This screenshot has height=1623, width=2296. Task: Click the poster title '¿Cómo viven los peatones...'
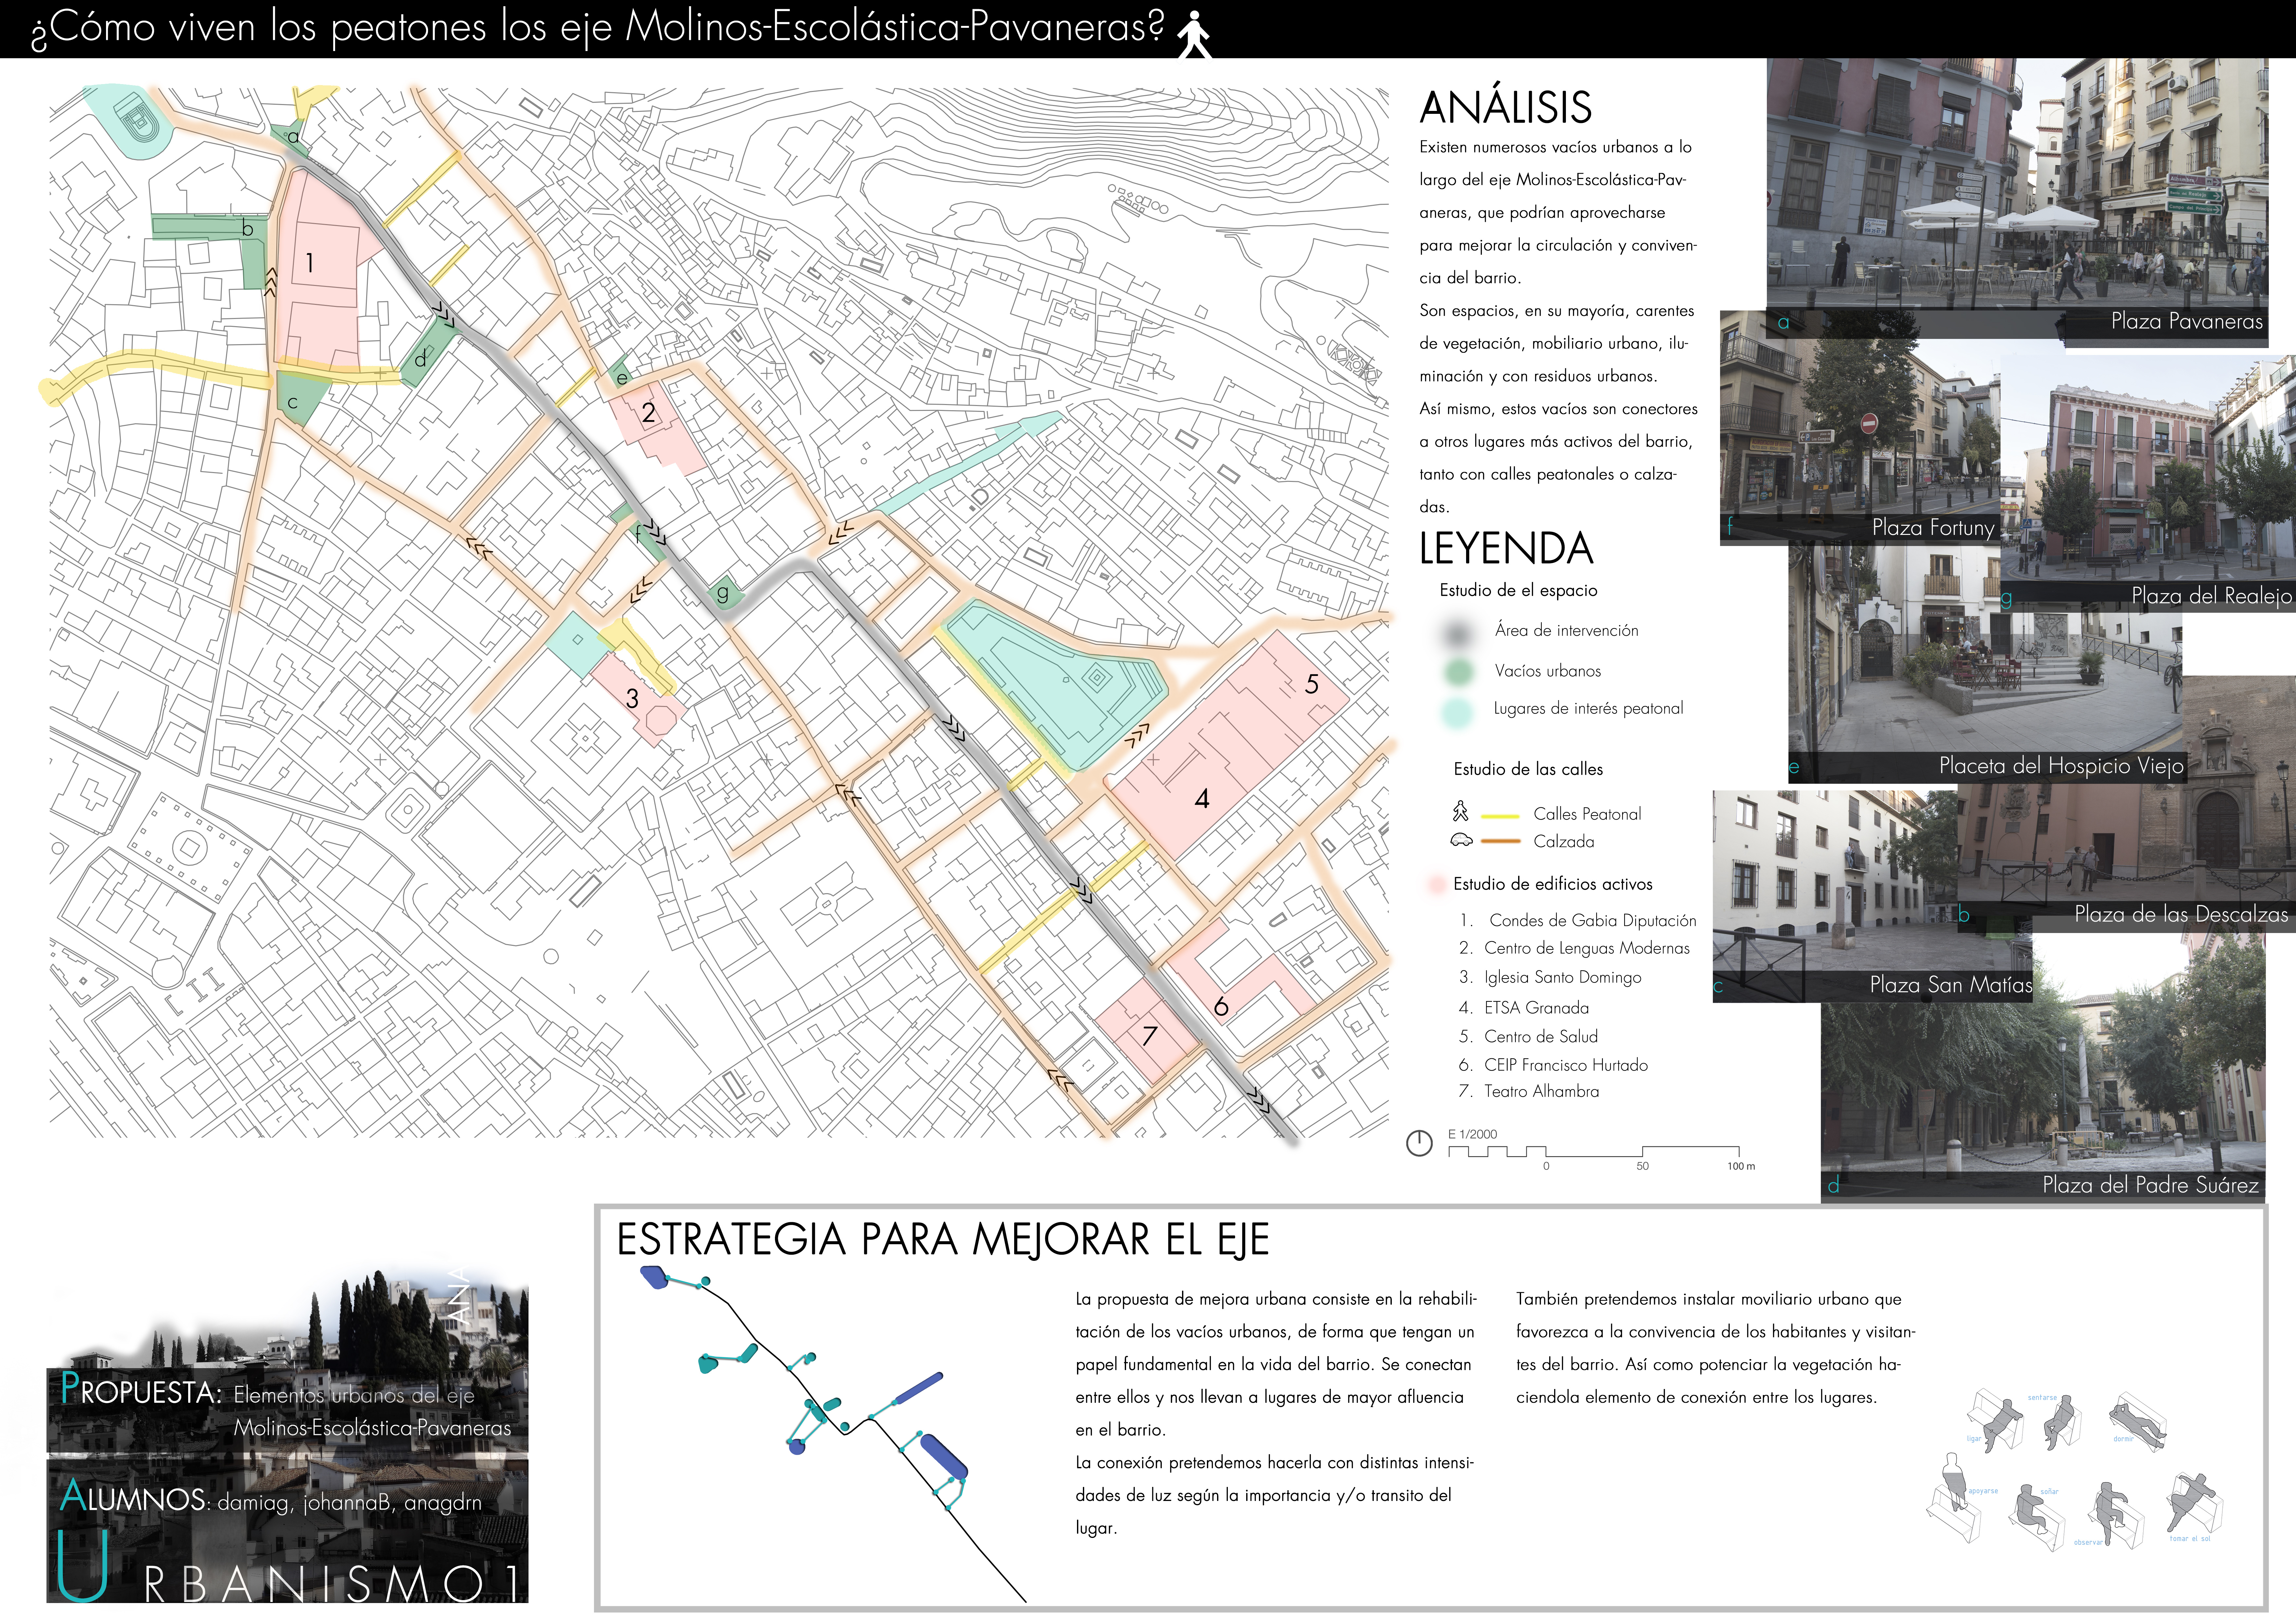(598, 28)
